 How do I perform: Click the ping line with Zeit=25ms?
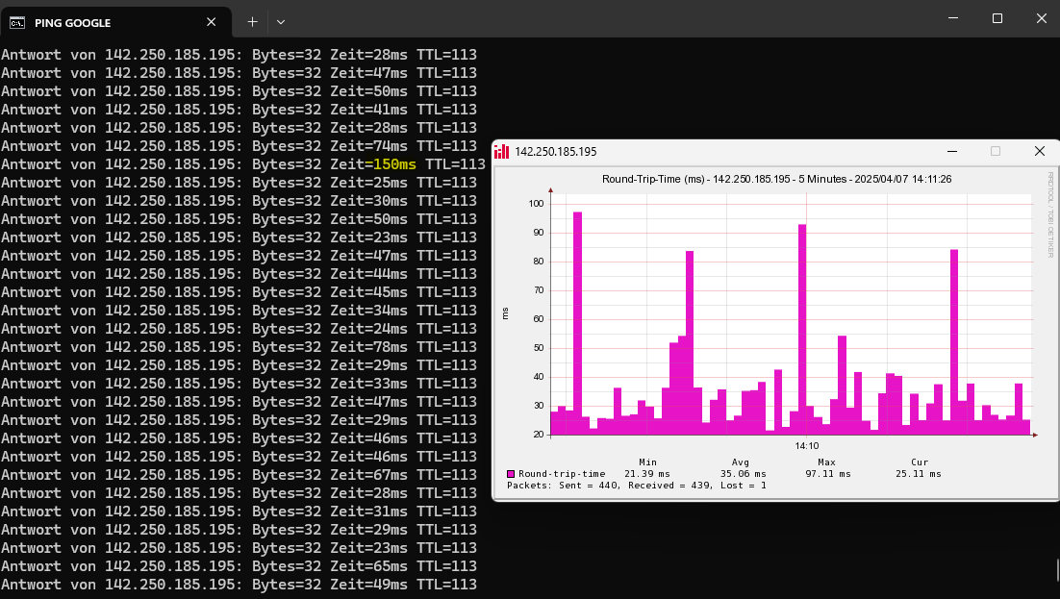pyautogui.click(x=239, y=183)
